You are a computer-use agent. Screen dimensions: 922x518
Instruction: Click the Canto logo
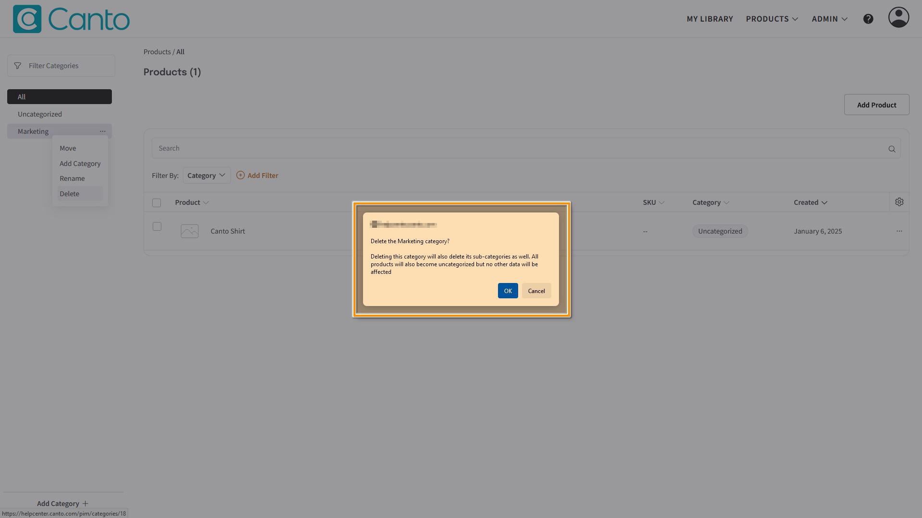(x=71, y=19)
